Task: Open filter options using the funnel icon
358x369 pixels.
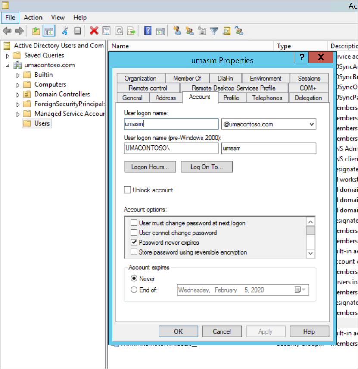Action: tap(214, 31)
